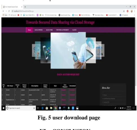137x130 pixels.
Task: Click Request link for Explanation.txt row
Action: 64,100
